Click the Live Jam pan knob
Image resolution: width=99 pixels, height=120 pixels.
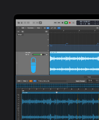pyautogui.click(x=47, y=54)
